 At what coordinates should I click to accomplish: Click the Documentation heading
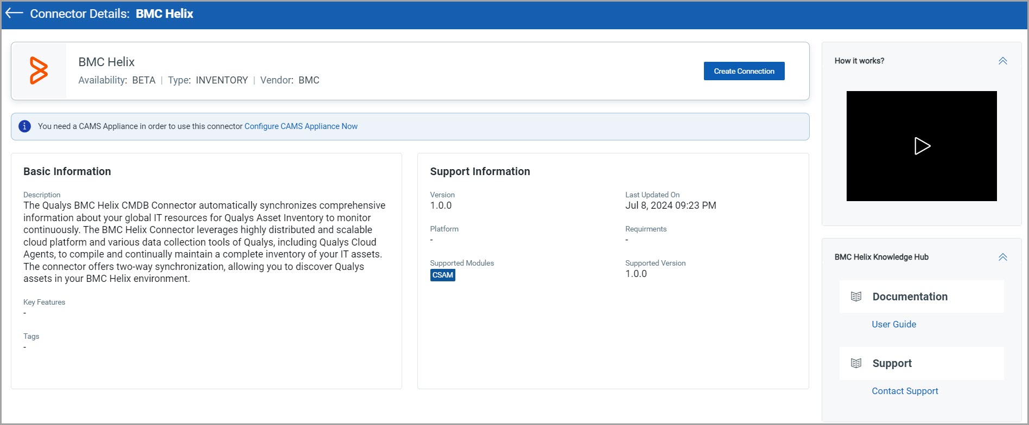pos(910,297)
